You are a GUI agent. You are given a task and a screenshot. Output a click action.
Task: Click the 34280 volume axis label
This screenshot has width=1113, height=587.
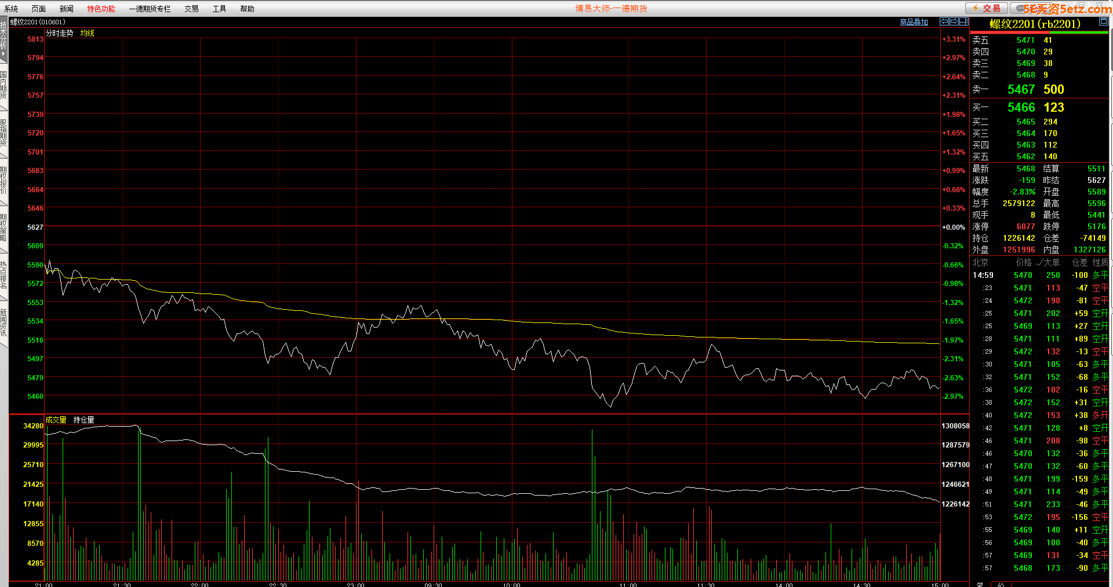coord(34,425)
